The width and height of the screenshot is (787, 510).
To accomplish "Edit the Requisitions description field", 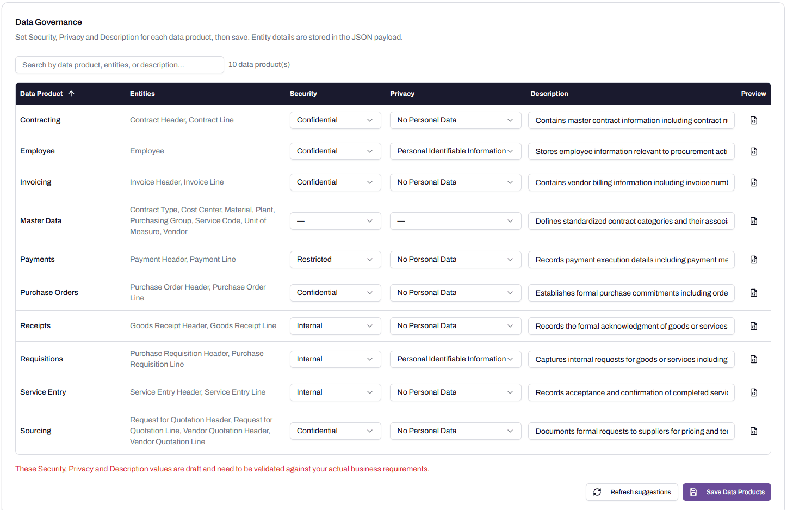I will [631, 359].
